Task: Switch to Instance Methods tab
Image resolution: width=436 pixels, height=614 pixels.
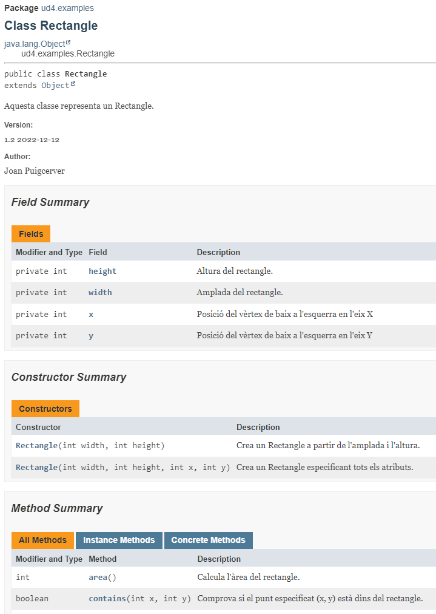Action: [119, 540]
